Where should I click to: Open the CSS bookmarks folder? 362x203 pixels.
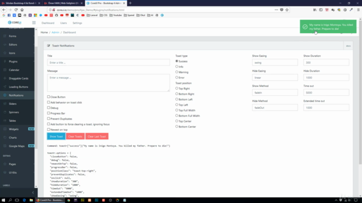104,15
